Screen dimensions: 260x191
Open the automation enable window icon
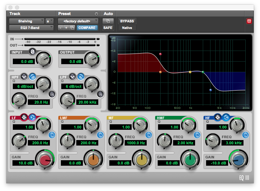tap(108, 21)
